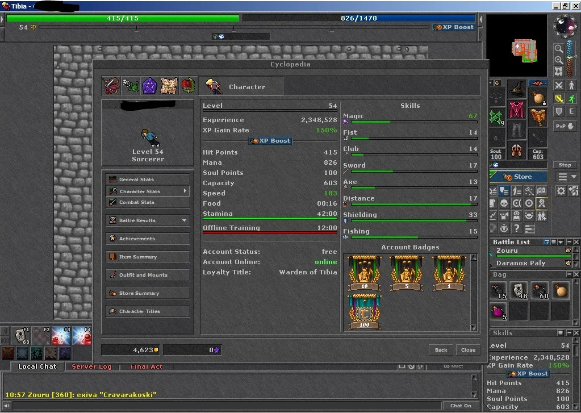Screen dimensions: 581x413
Task: Click the Store button with coin icon
Action: pos(519,177)
